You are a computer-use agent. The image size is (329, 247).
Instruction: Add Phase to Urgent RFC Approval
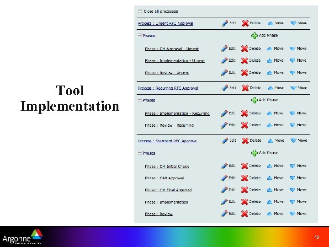[x=265, y=36]
